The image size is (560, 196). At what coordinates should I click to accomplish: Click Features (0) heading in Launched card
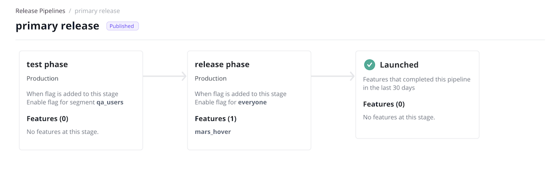tap(384, 104)
